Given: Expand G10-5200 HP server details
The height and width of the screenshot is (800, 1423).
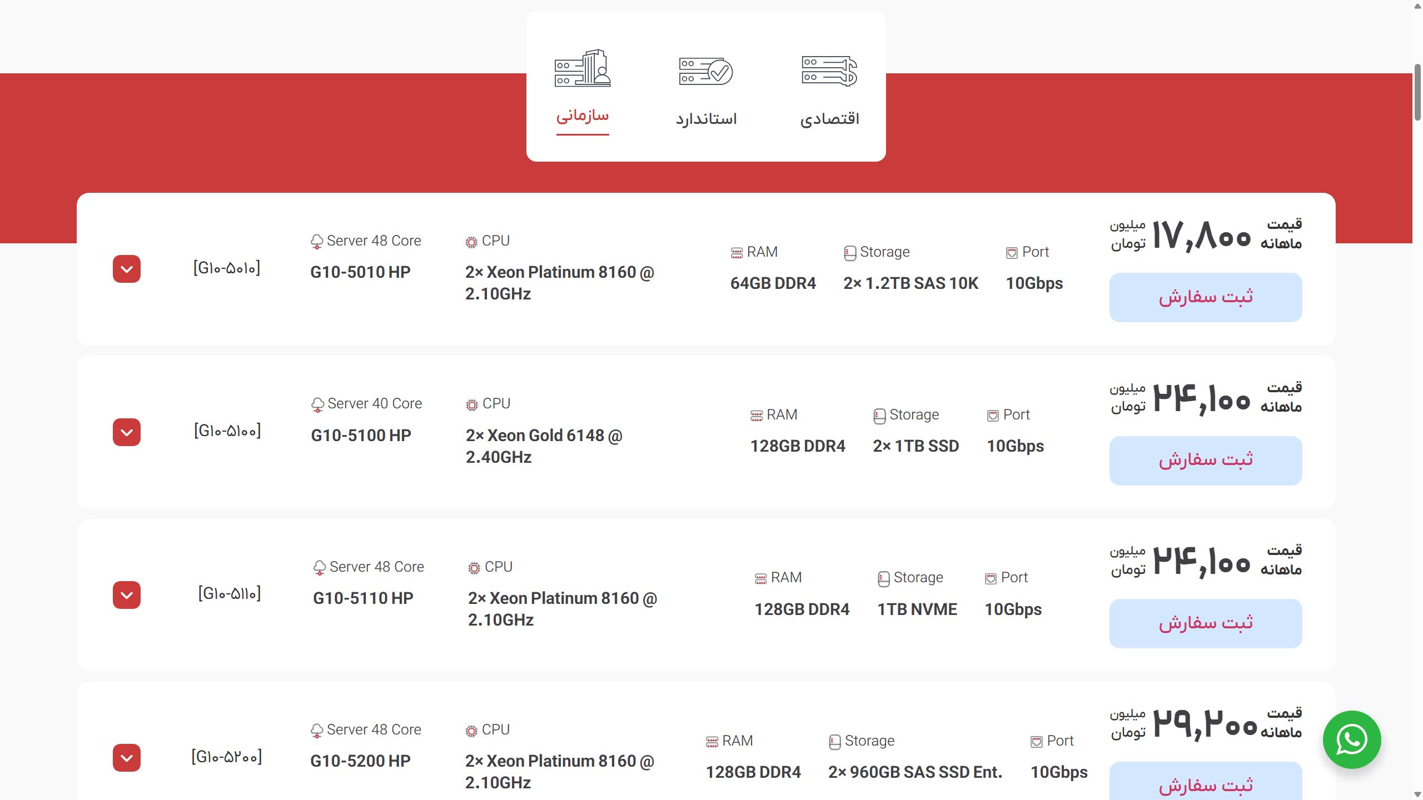Looking at the screenshot, I should point(127,758).
